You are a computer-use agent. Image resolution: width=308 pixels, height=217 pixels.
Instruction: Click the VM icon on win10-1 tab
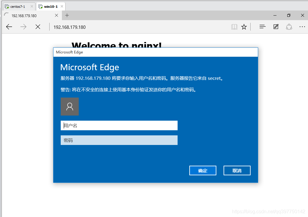click(41, 7)
